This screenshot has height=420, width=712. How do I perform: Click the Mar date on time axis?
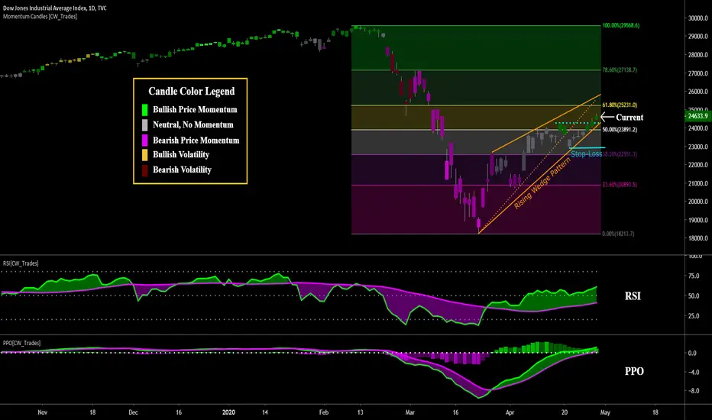click(410, 412)
